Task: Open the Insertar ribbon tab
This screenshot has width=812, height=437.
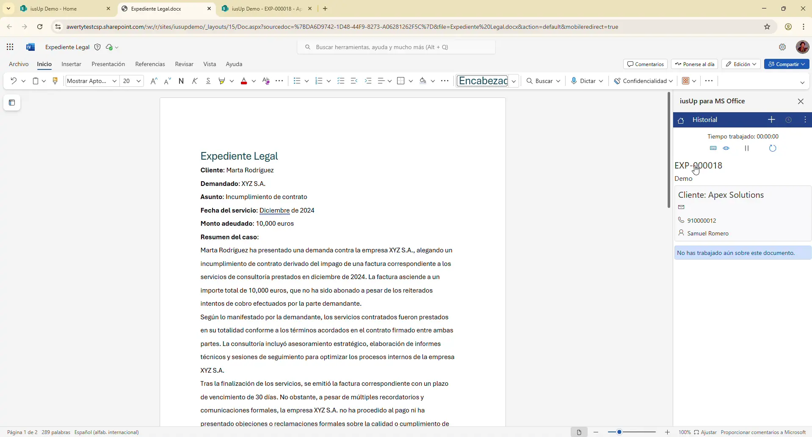Action: (x=71, y=64)
